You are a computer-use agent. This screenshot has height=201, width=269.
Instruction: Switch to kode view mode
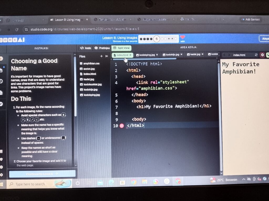85,48
